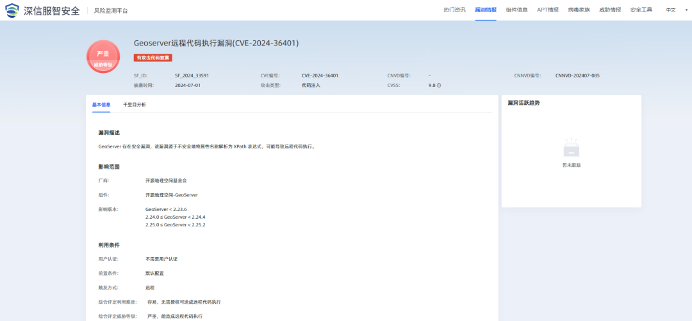Open the 热门资讯 menu item

pyautogui.click(x=454, y=10)
